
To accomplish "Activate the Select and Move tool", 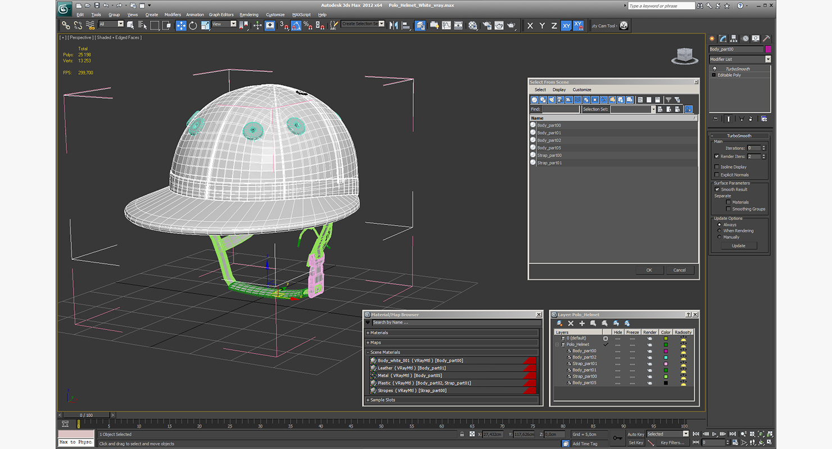I will tap(181, 25).
